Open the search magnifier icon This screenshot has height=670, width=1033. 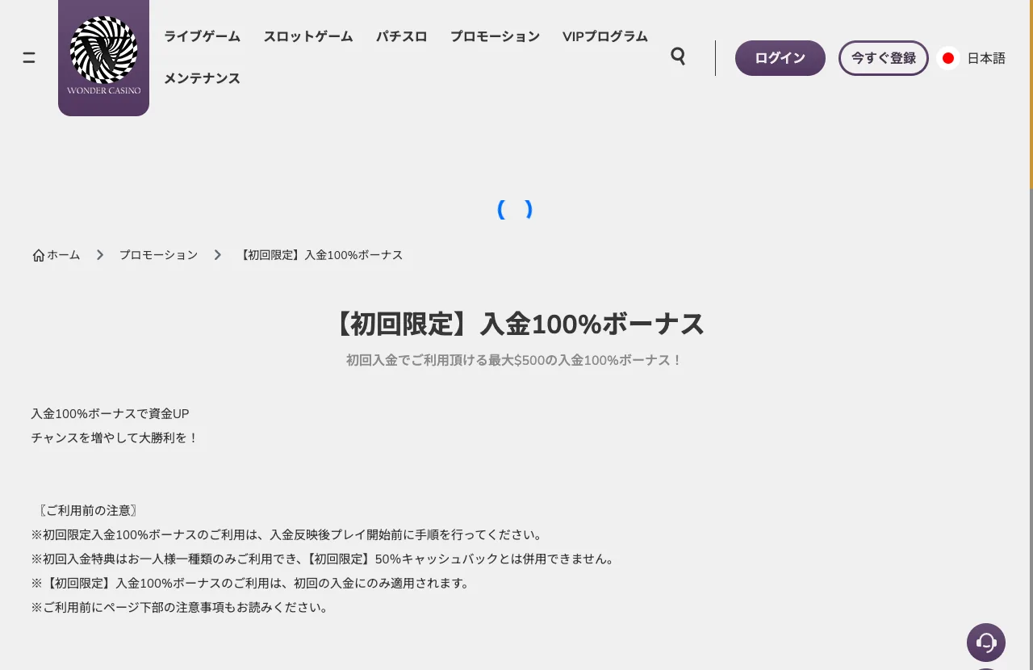click(x=678, y=56)
